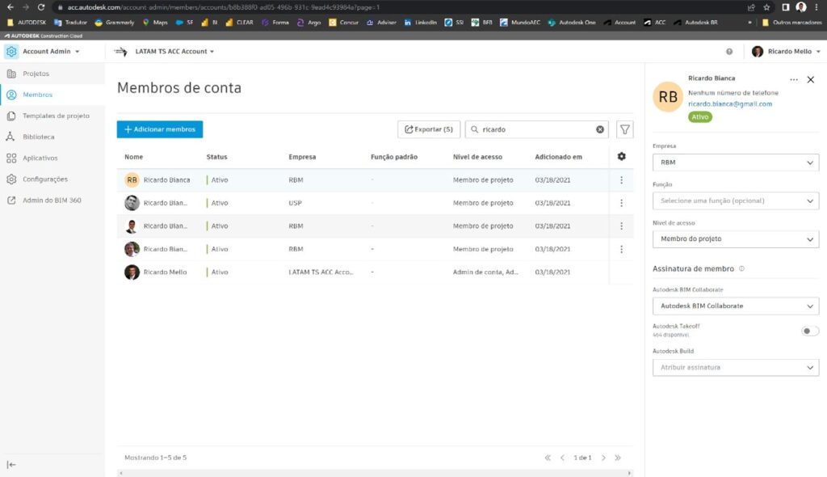This screenshot has height=477, width=827.
Task: Go to last page of results
Action: (618, 458)
